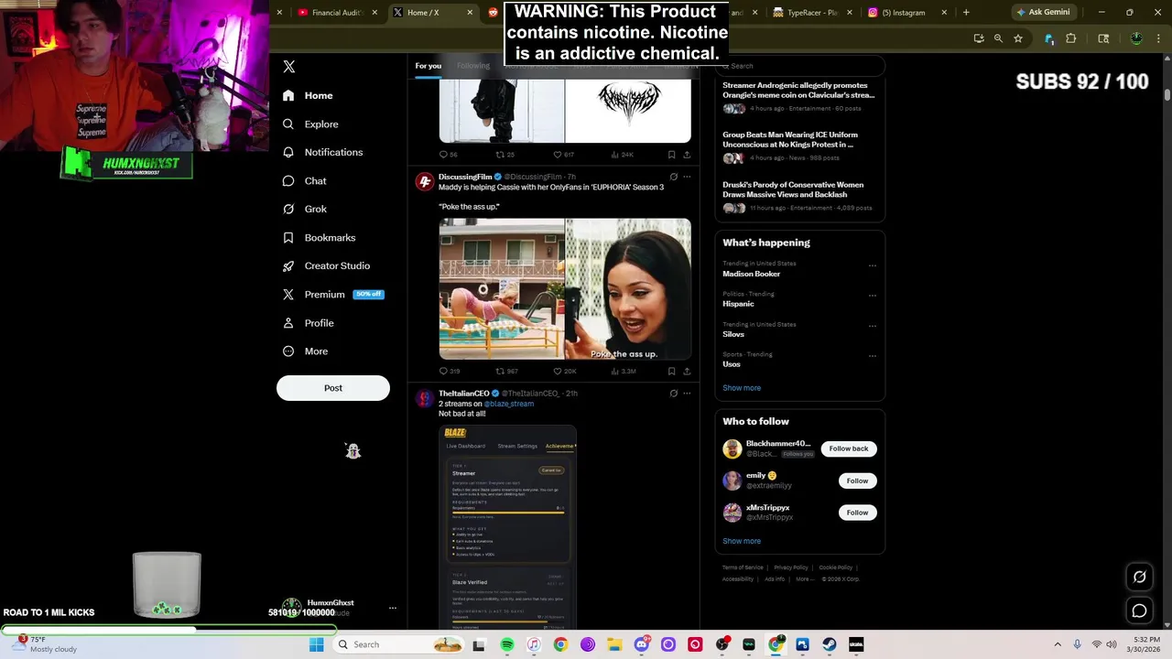Click the Post button
1172x659 pixels.
tap(333, 388)
